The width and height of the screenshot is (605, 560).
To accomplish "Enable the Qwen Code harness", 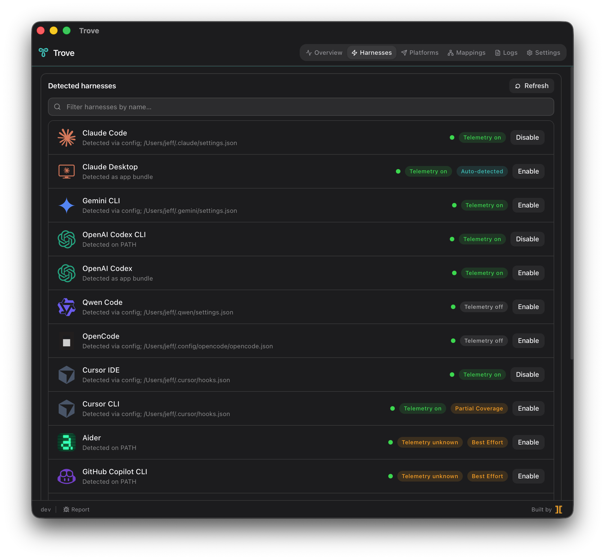I will click(528, 307).
